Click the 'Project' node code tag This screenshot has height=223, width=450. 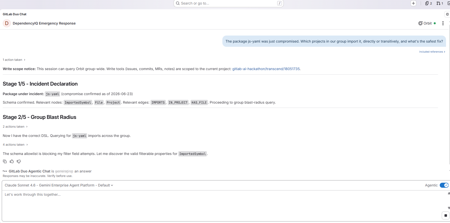(113, 102)
